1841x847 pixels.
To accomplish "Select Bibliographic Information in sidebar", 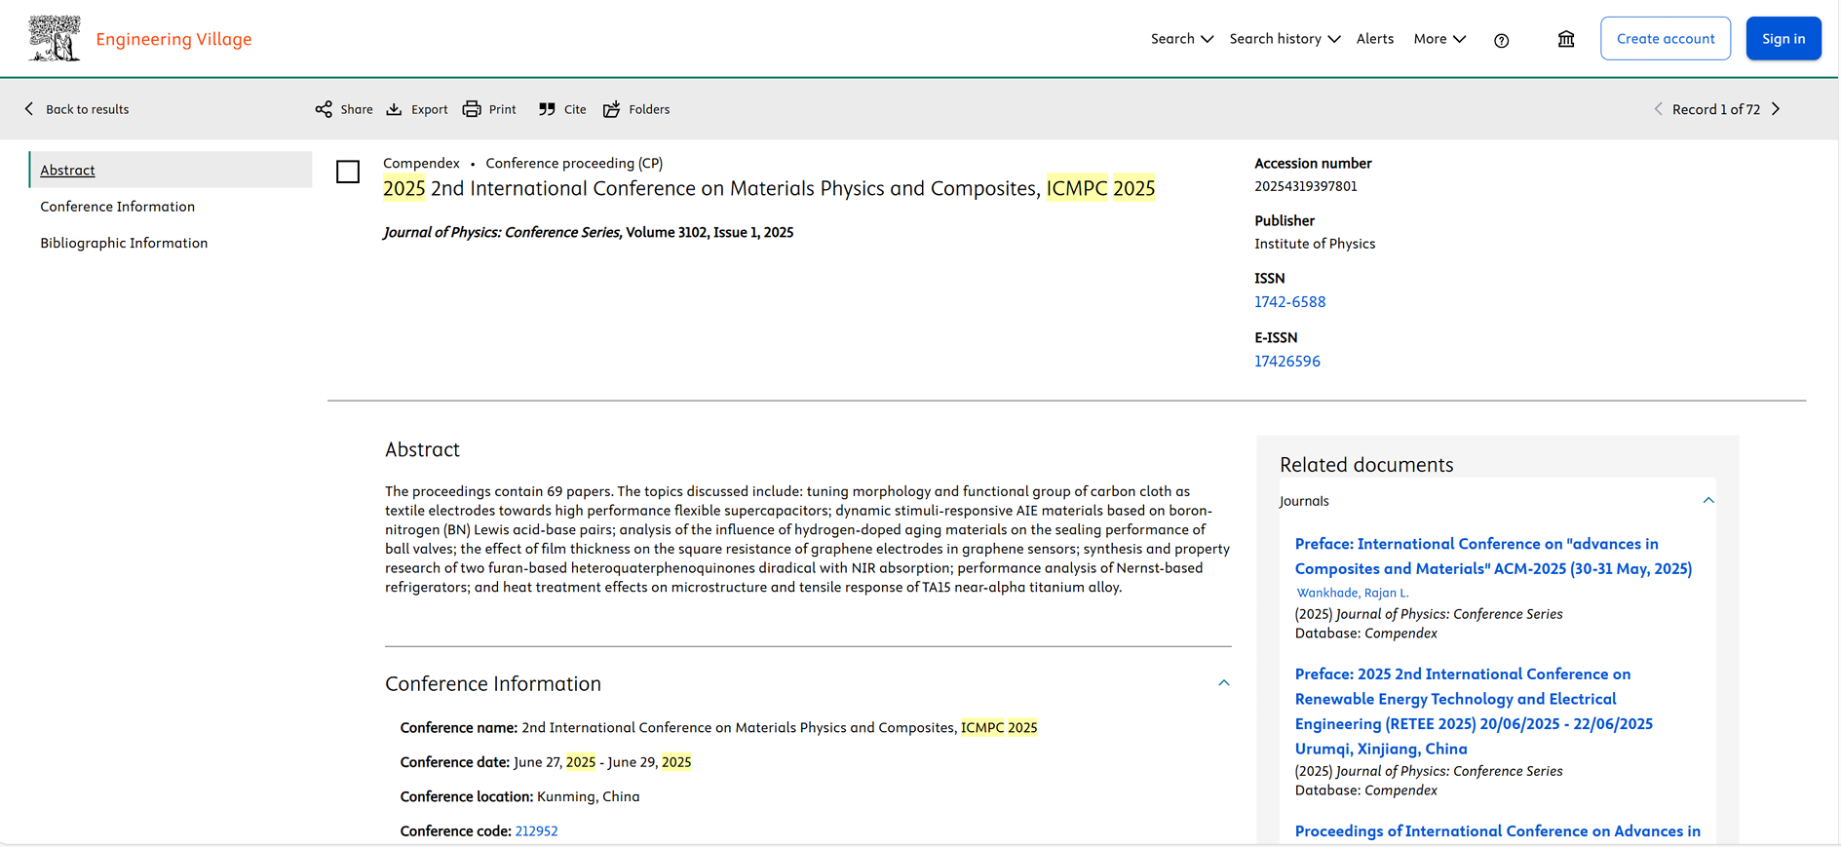I will coord(124,243).
